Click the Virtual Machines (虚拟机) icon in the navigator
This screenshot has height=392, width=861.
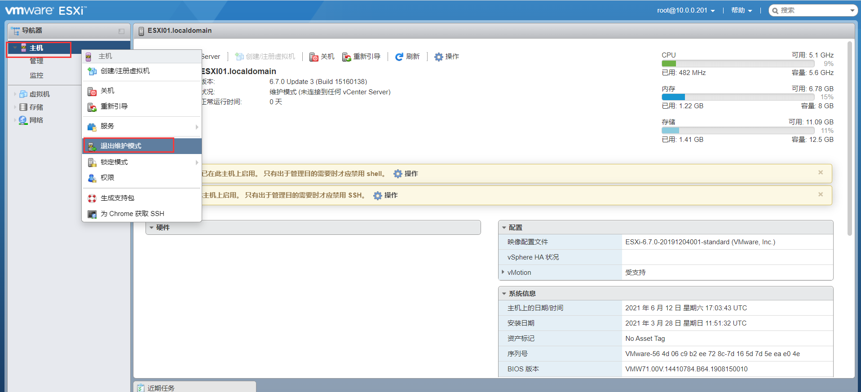(23, 94)
